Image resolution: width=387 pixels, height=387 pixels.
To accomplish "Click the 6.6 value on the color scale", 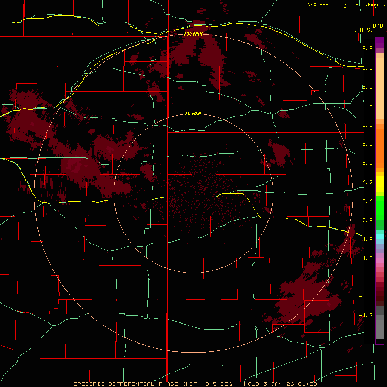I will click(368, 125).
